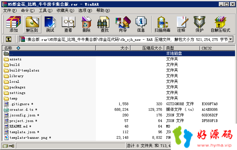The image size is (237, 150).
Task: Maximize the WinRAR window
Action: pyautogui.click(x=226, y=4)
